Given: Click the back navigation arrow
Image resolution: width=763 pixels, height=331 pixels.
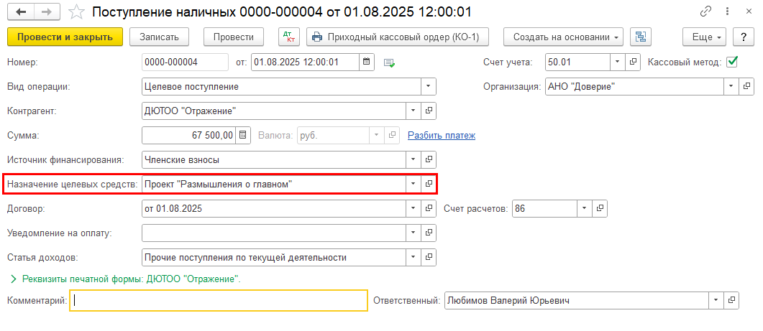Looking at the screenshot, I should (x=21, y=12).
